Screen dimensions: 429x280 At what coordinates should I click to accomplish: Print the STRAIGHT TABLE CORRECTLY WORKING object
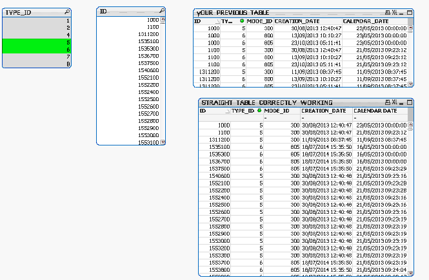[388, 102]
